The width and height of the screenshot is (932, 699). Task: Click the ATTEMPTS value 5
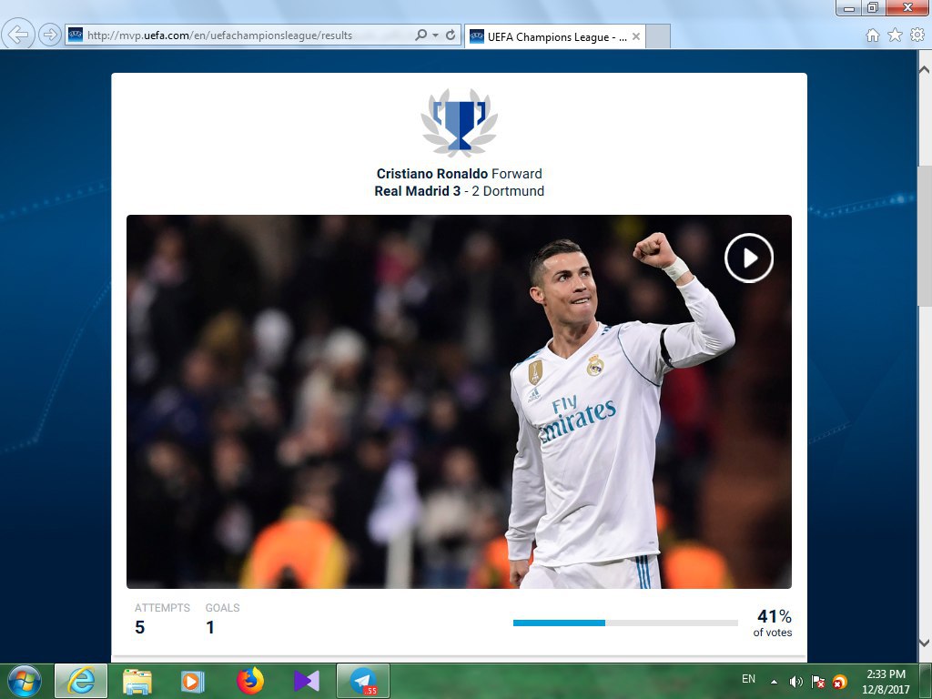coord(139,627)
